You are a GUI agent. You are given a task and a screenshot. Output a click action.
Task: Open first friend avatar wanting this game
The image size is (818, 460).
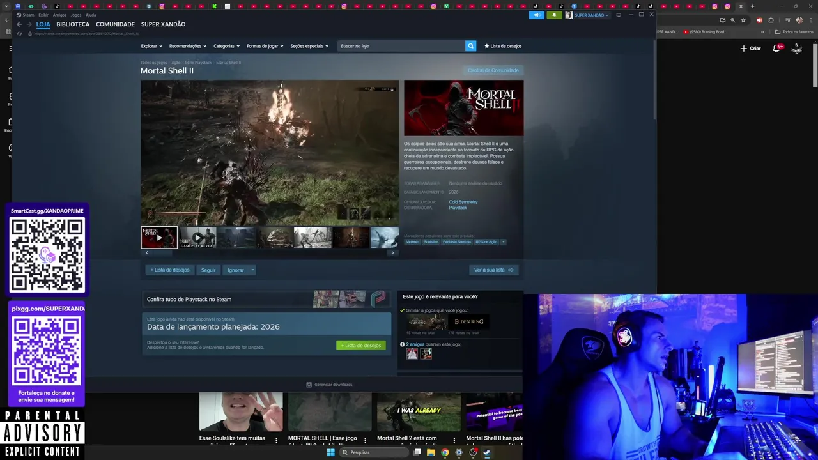click(412, 353)
